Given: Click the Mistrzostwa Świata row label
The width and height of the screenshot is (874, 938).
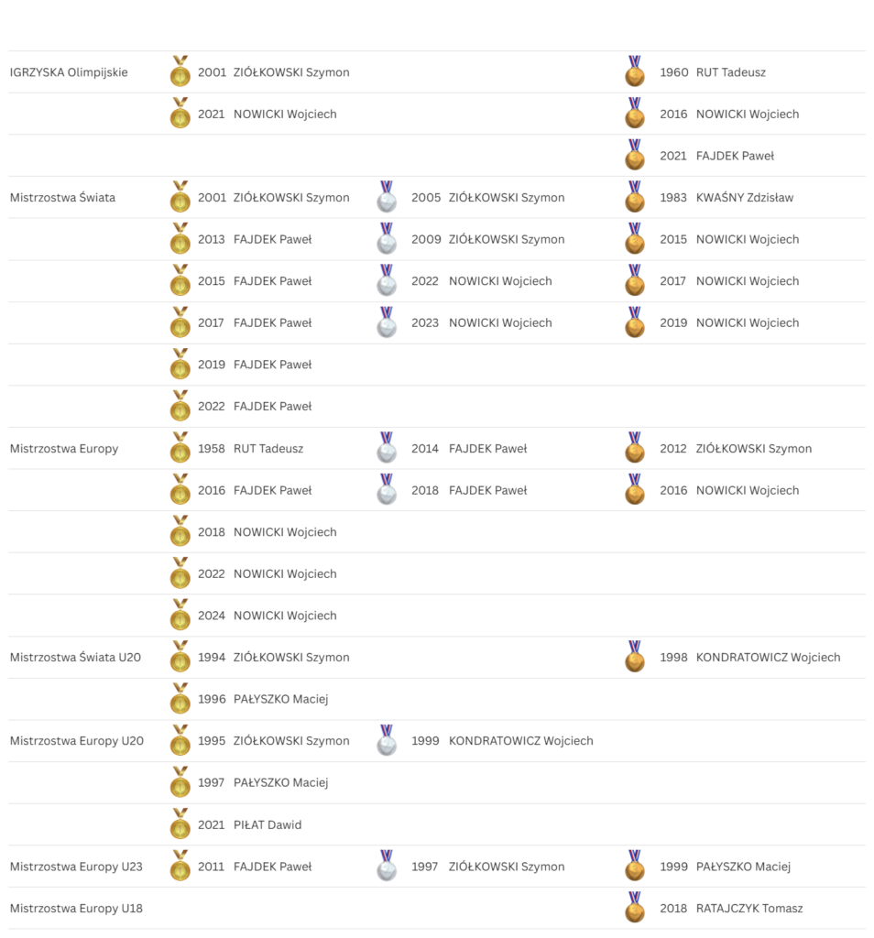Looking at the screenshot, I should [x=62, y=198].
